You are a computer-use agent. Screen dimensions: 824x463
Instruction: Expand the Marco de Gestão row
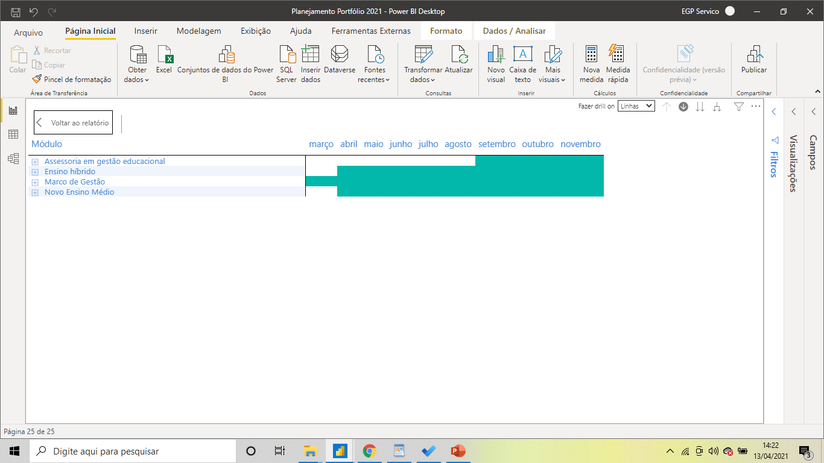point(35,182)
